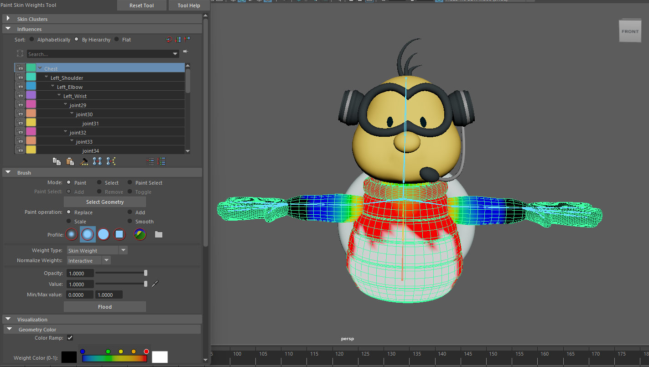Click the green marker on the color ramp

point(108,351)
